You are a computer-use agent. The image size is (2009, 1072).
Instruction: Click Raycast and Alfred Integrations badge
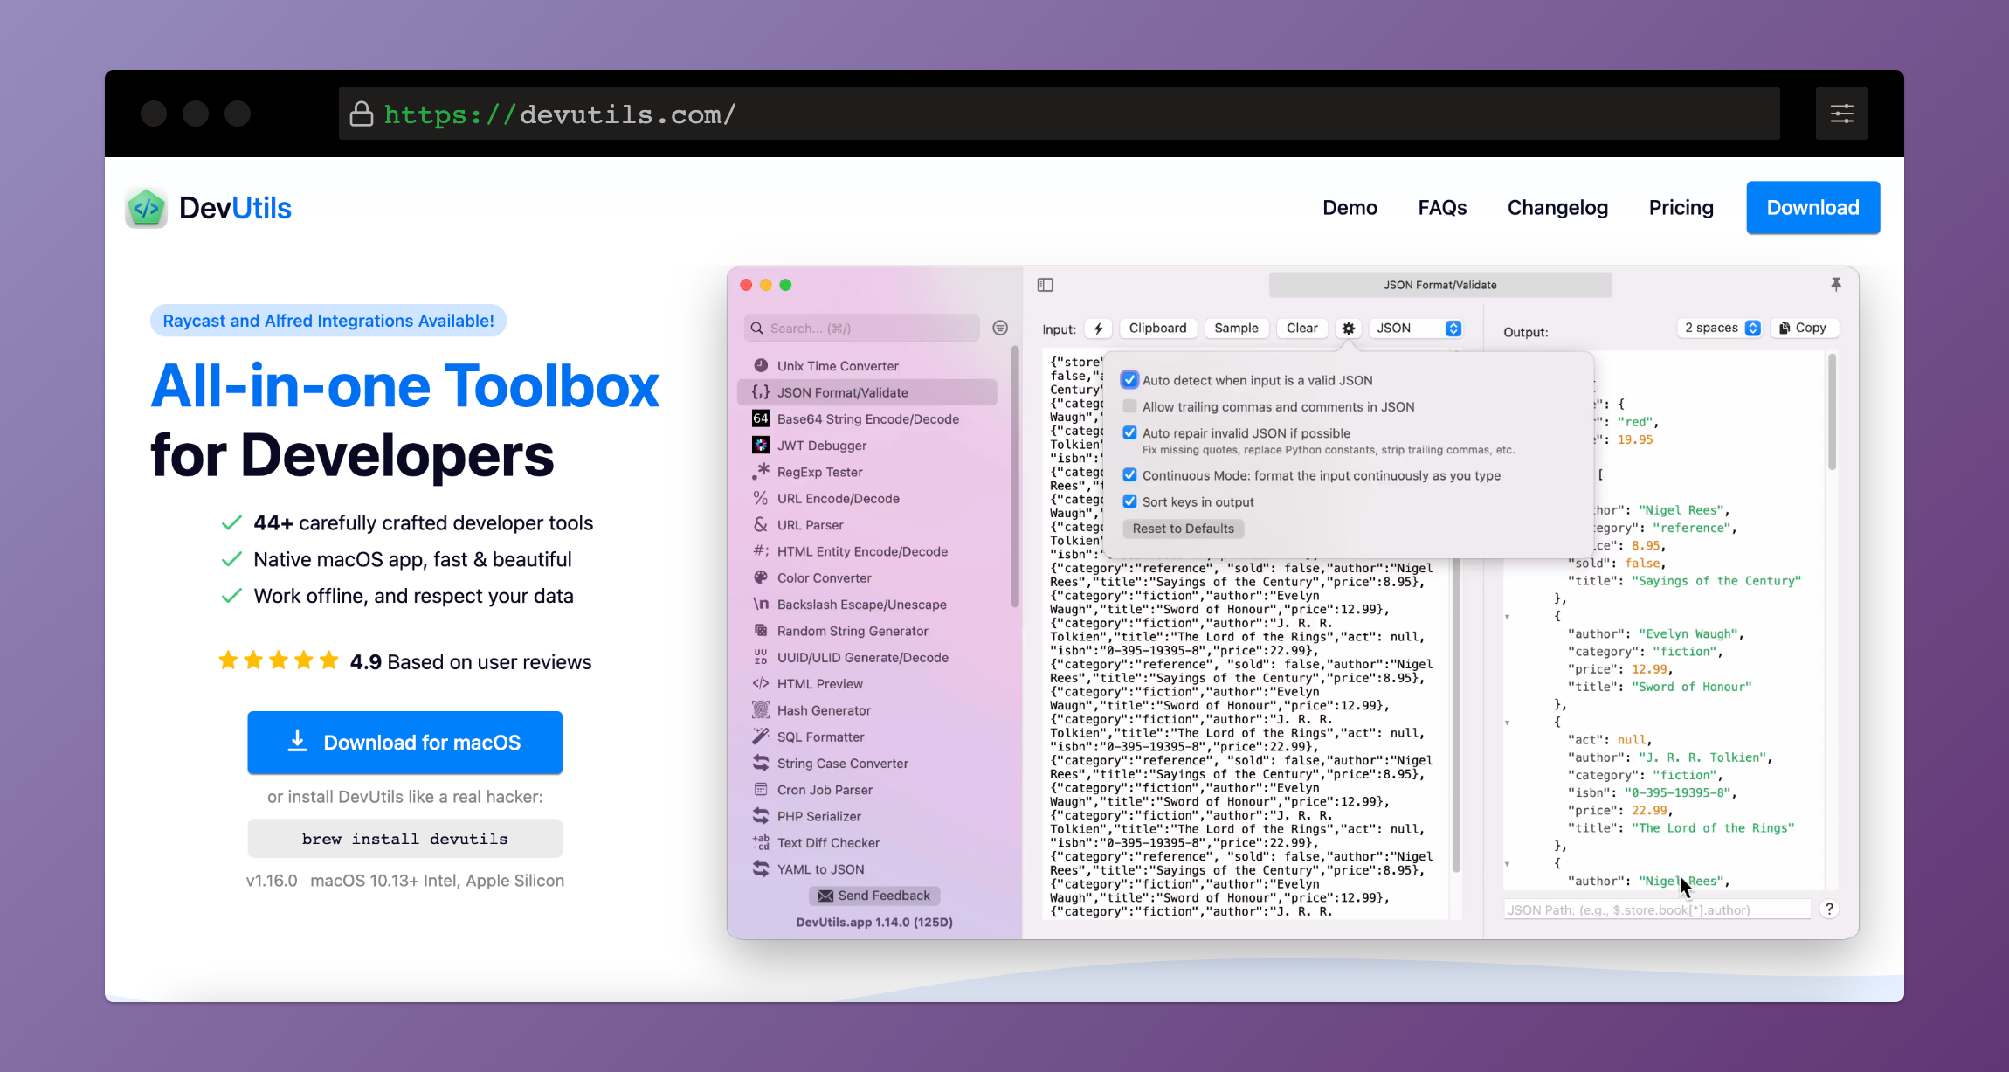[x=328, y=321]
